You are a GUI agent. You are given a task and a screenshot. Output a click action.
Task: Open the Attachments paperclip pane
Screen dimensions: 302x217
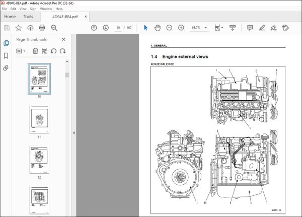click(6, 68)
